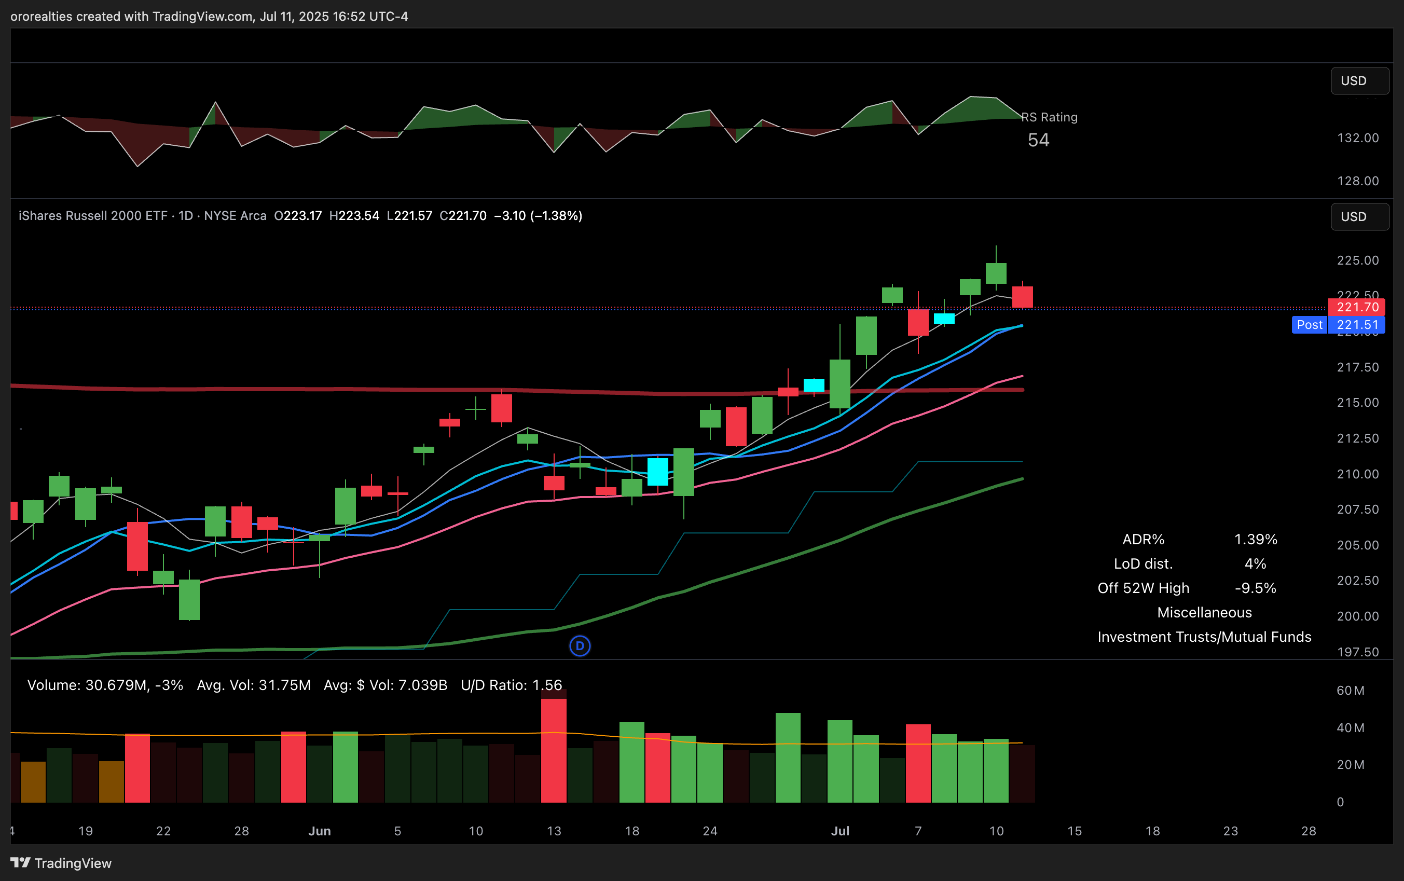Click the 200.00 price axis label
Screen dimensions: 1404x881
[1357, 616]
